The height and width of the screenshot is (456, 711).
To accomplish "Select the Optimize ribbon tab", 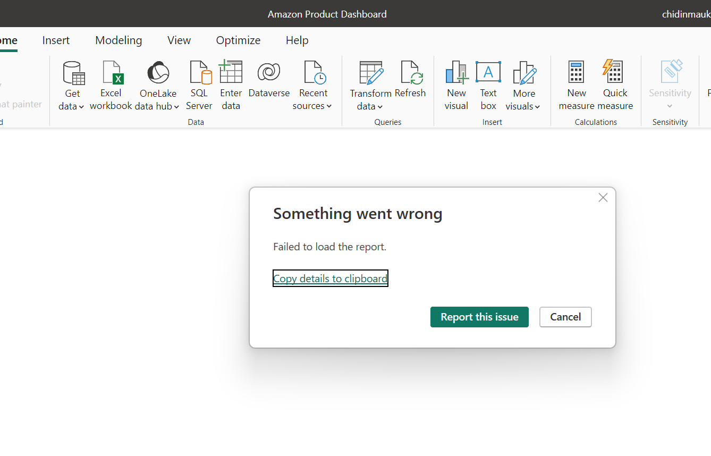I will coord(238,40).
